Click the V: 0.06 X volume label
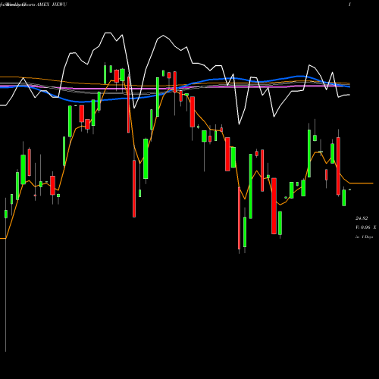Screen dimensions: 379x379 366,227
